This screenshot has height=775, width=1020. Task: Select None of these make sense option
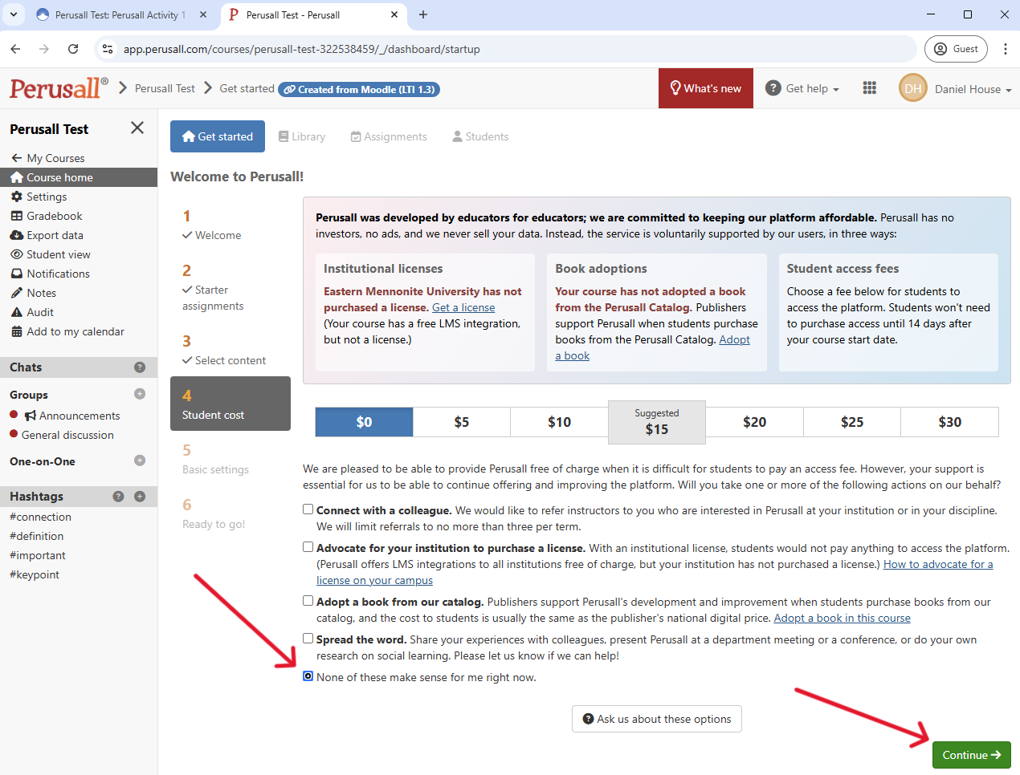[x=308, y=676]
